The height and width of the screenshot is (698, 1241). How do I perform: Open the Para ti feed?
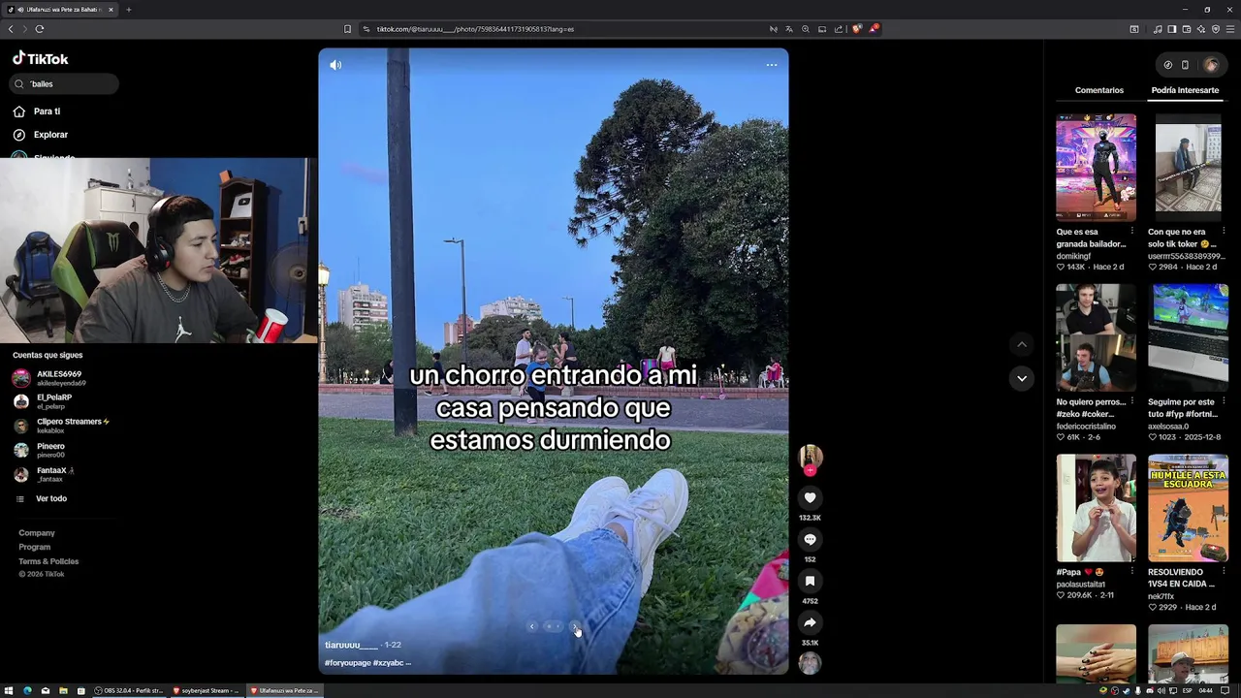pos(47,111)
